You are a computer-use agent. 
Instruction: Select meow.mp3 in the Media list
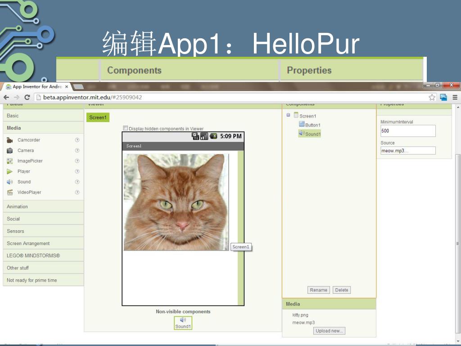pyautogui.click(x=303, y=323)
